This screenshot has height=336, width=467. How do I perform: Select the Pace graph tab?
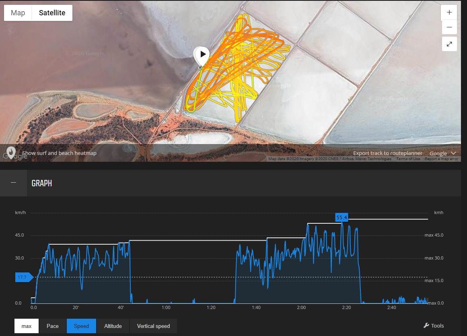pos(53,326)
